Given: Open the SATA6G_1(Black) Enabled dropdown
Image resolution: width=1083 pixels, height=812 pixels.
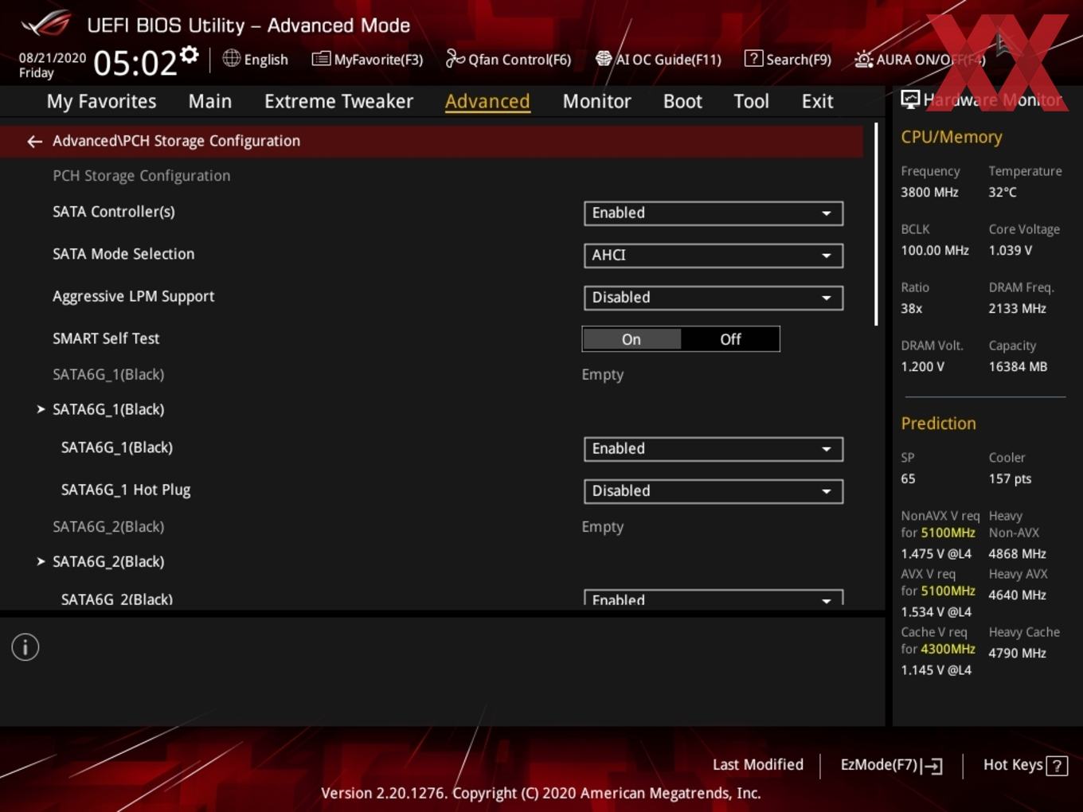Looking at the screenshot, I should click(x=714, y=449).
